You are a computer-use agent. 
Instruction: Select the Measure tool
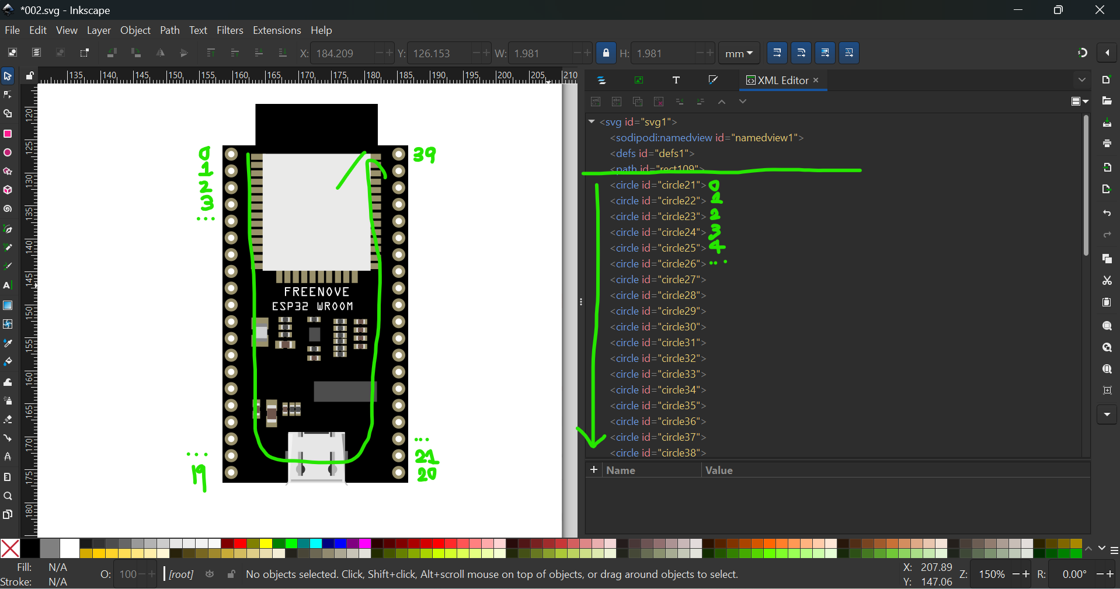8,477
